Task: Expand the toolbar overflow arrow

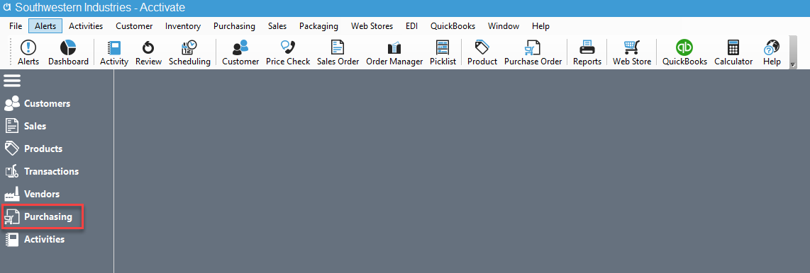Action: (793, 65)
